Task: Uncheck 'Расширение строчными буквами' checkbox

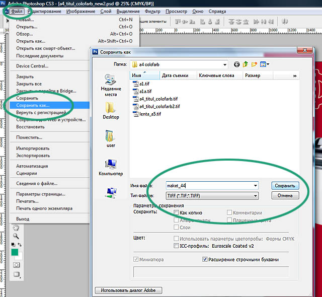Action: (205, 259)
